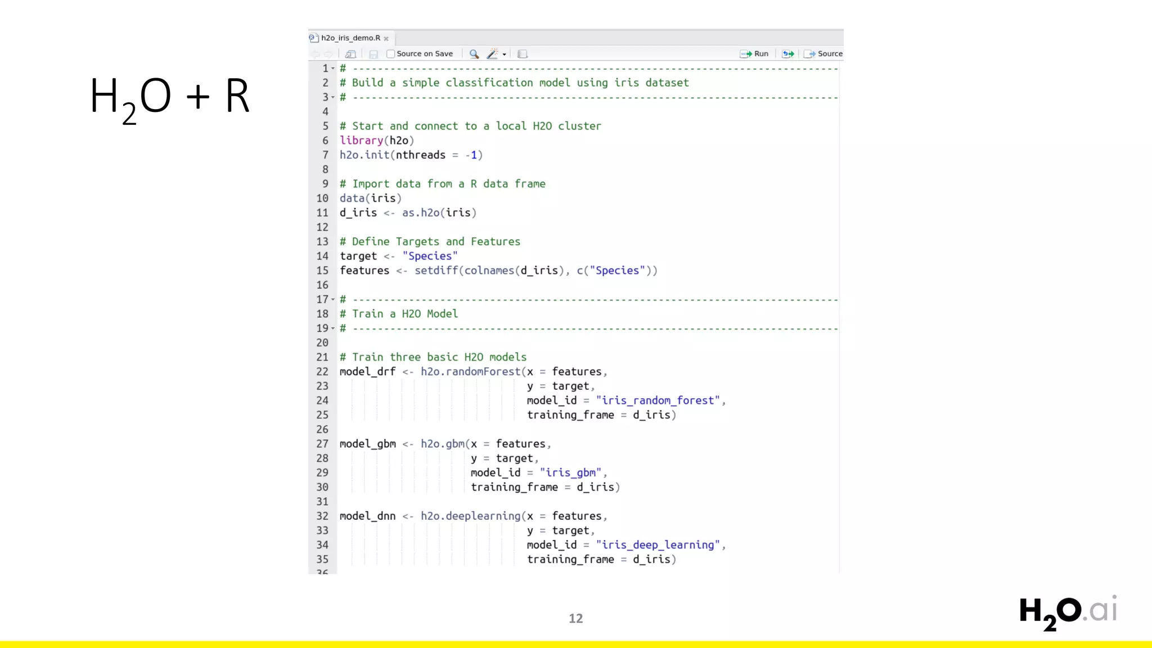The image size is (1152, 648).
Task: Collapse the code section at line 1
Action: point(333,69)
